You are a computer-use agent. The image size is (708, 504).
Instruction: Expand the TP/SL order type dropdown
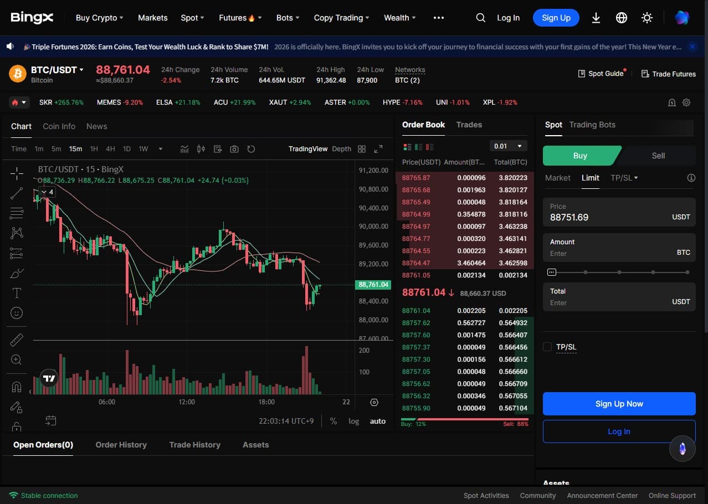[x=624, y=178]
